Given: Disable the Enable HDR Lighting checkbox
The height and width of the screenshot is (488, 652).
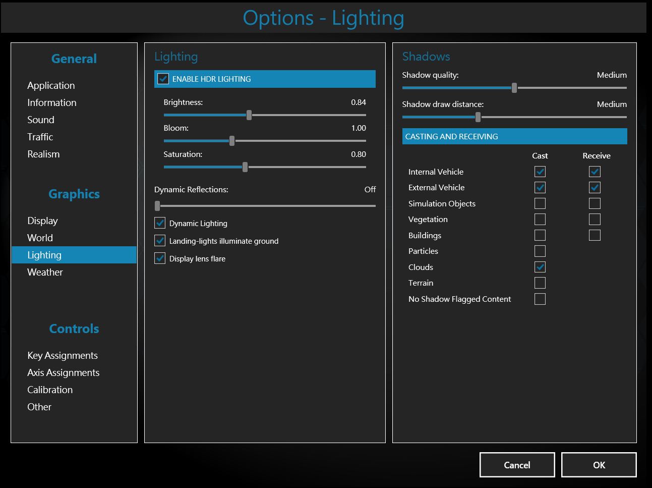Looking at the screenshot, I should click(x=163, y=79).
